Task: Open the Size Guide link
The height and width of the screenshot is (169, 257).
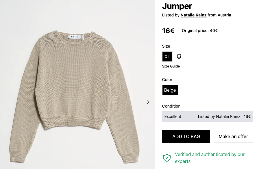Action: (x=171, y=66)
